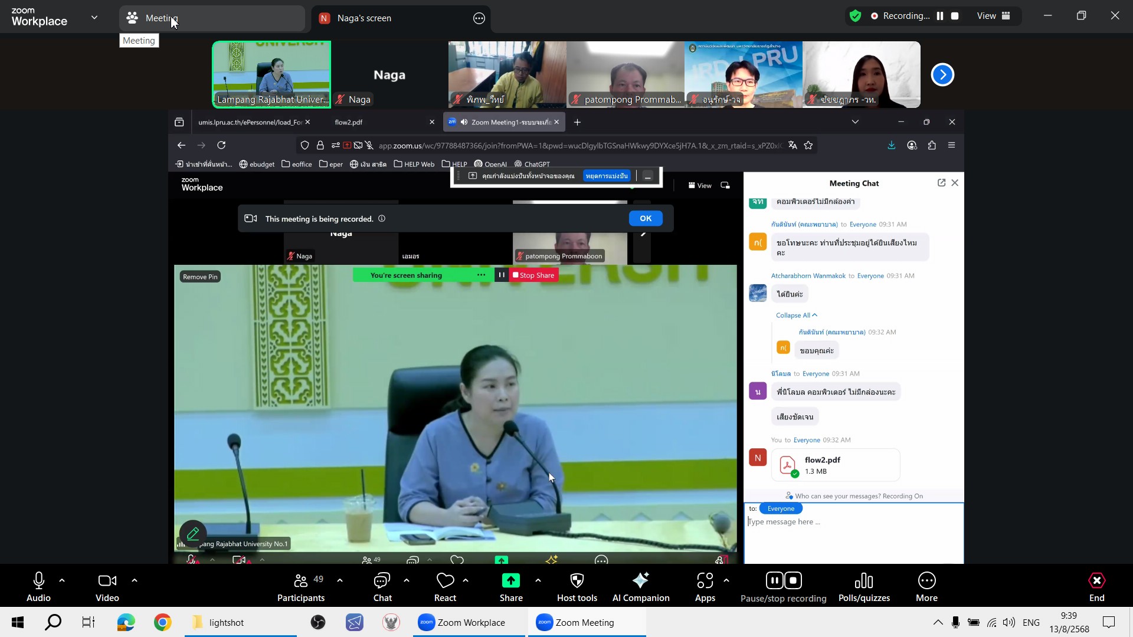
Task: Open Windows Start menu
Action: (x=18, y=622)
